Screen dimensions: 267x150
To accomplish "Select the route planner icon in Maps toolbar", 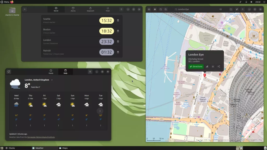I will tap(236, 9).
